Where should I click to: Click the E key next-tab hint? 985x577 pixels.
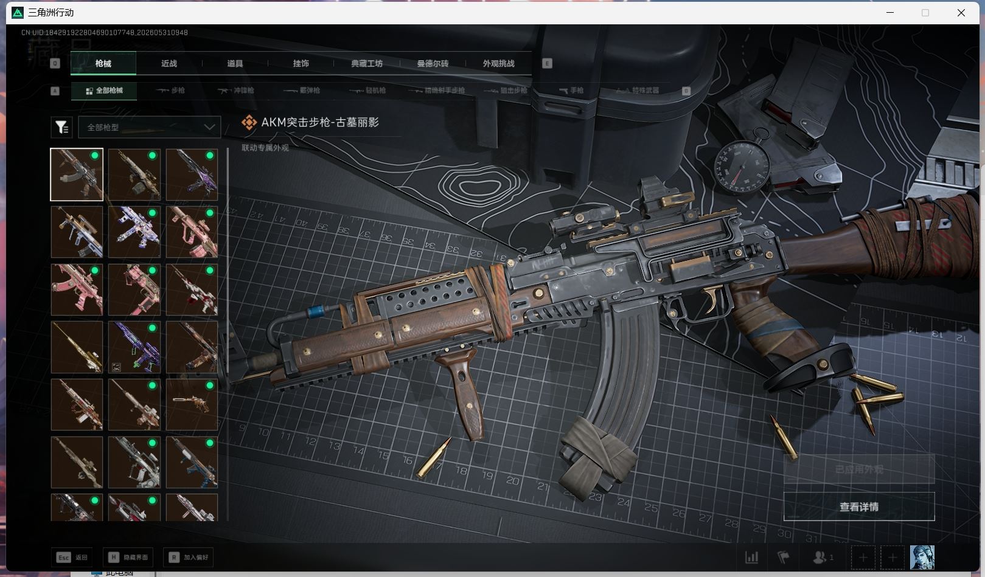point(547,63)
